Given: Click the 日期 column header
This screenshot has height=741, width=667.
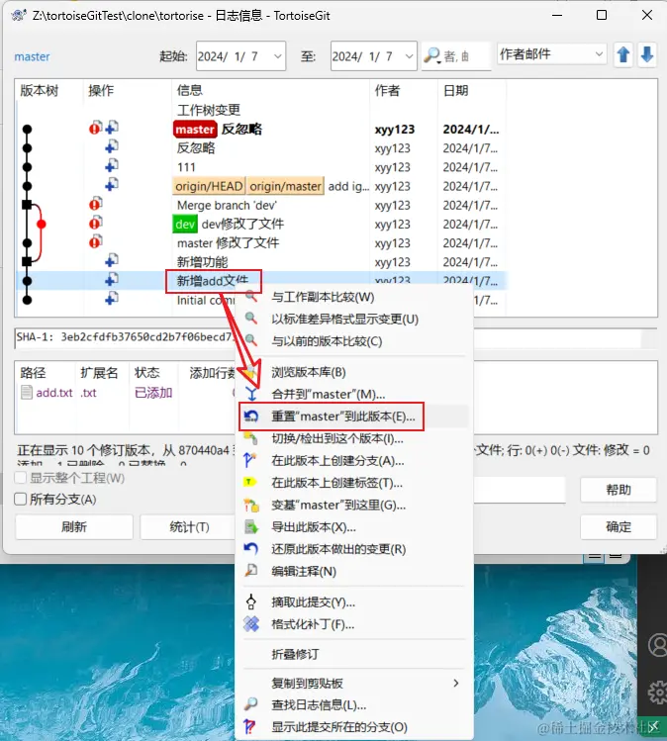Looking at the screenshot, I should (472, 90).
